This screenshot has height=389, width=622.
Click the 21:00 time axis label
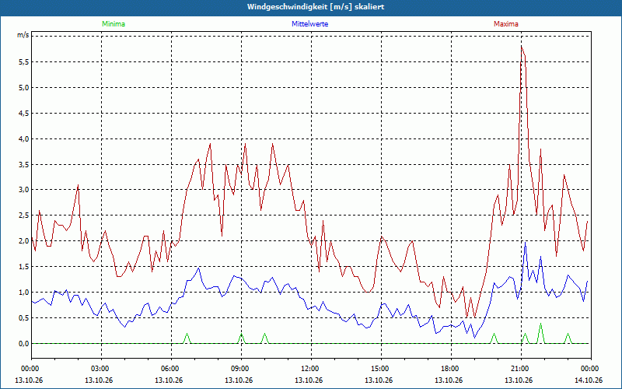click(x=521, y=368)
